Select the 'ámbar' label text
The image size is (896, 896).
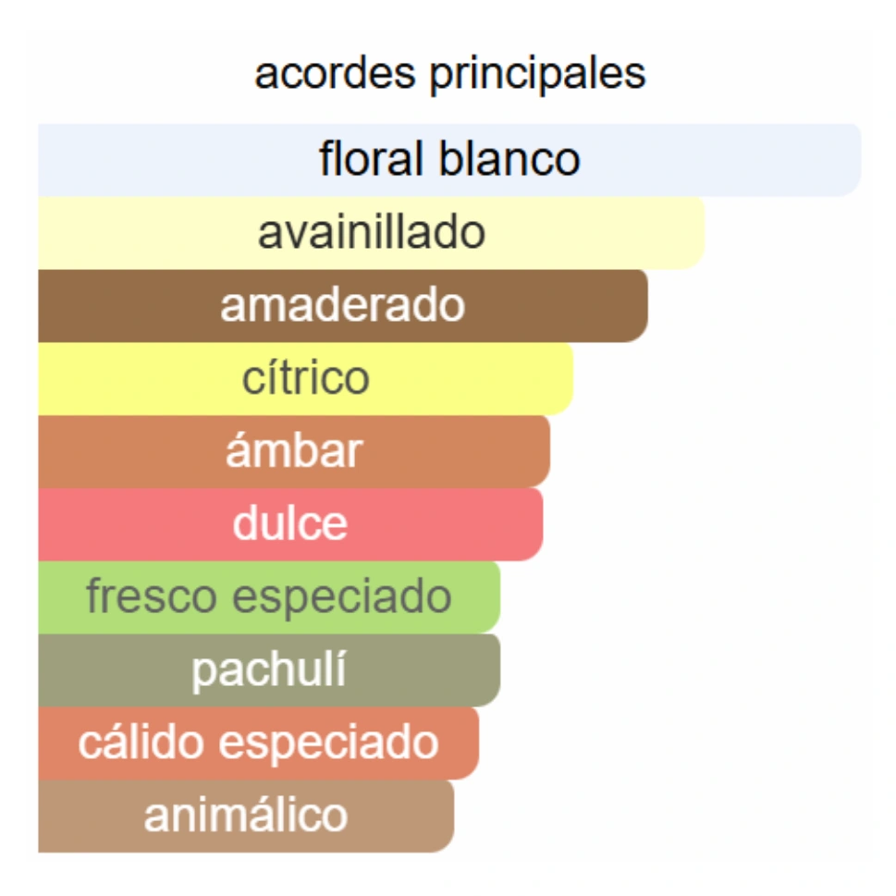pos(294,451)
